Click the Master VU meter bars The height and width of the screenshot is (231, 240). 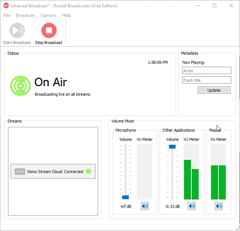point(218,182)
